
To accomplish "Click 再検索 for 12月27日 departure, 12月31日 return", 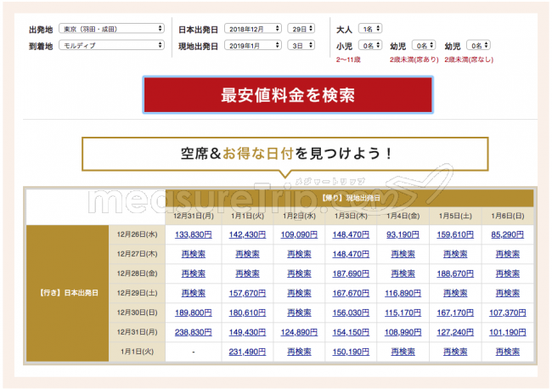I will (194, 254).
